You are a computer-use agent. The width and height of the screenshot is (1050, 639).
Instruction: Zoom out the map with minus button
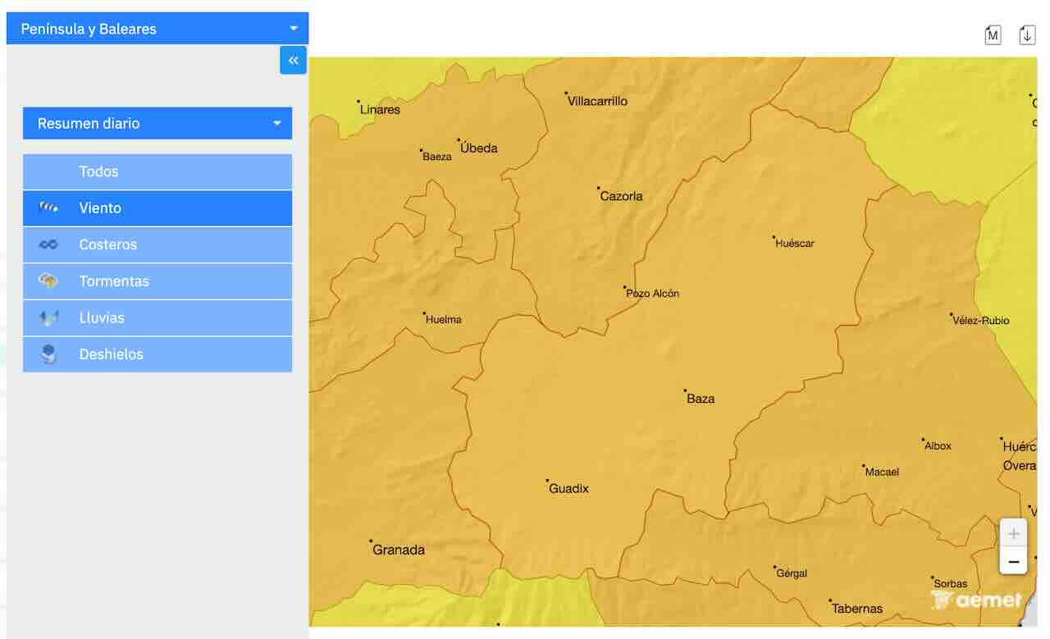click(1013, 561)
